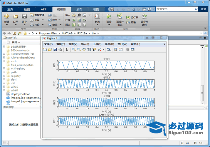Click the Insert Legend icon
Viewport: 210px width, 147px height.
click(x=120, y=49)
